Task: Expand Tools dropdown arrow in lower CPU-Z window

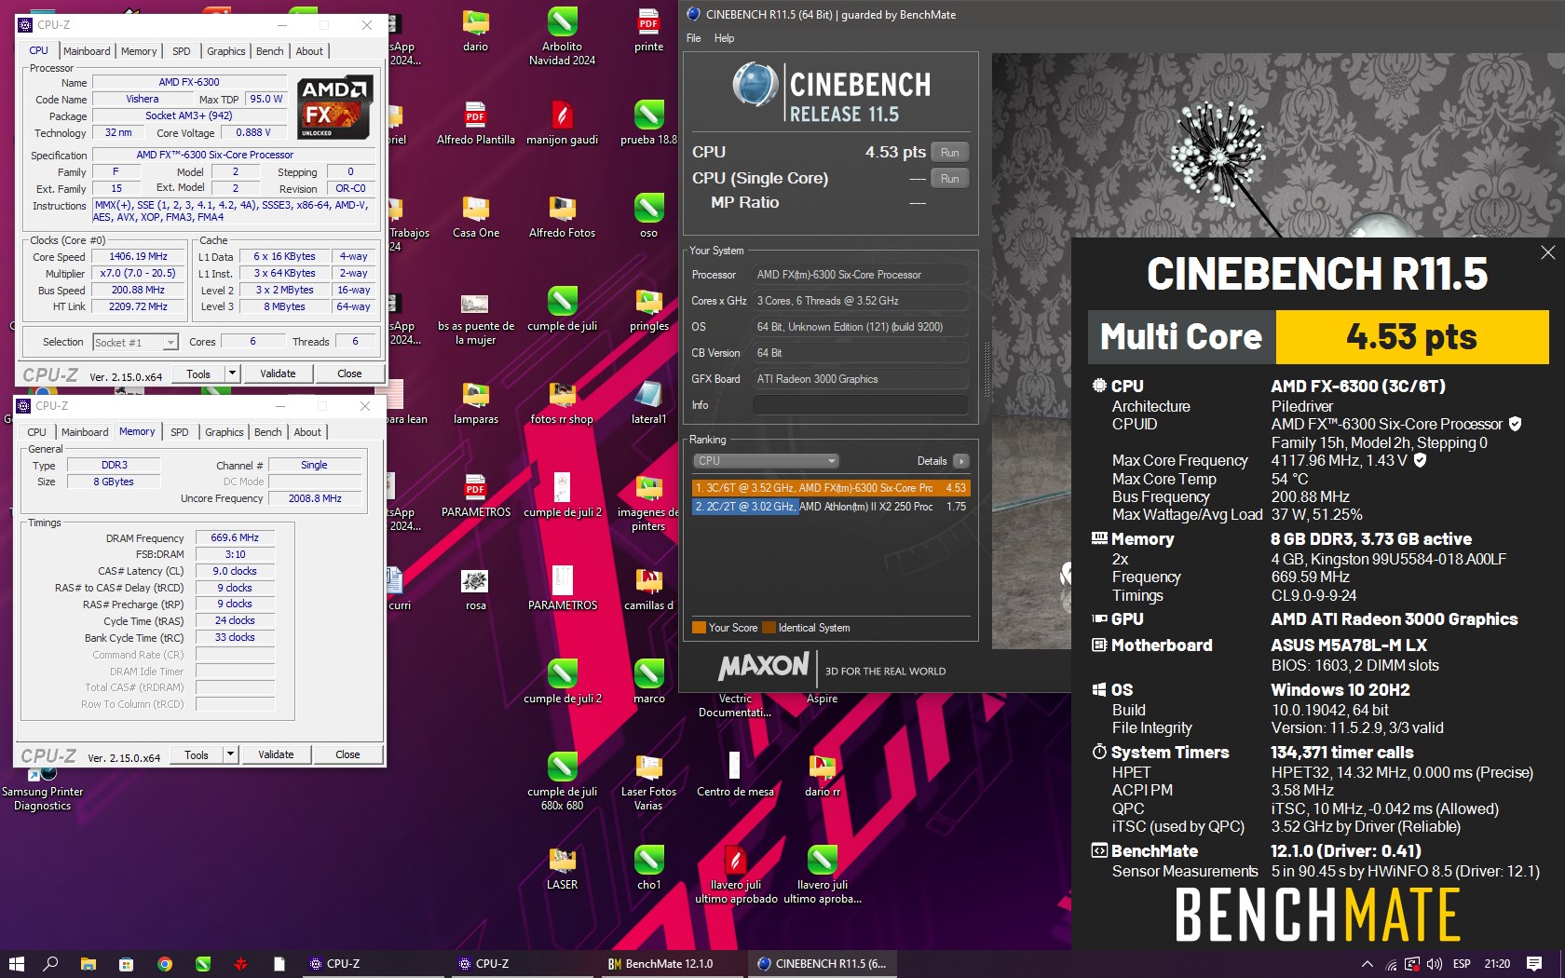Action: point(231,754)
